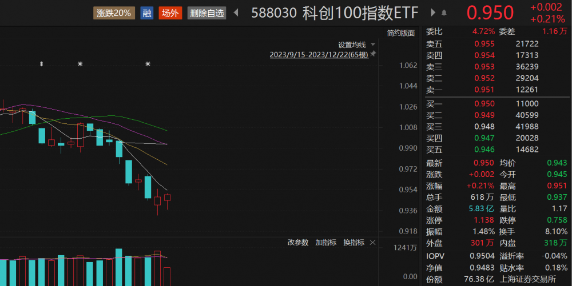Click the 卖一 price 0.951

[x=484, y=90]
